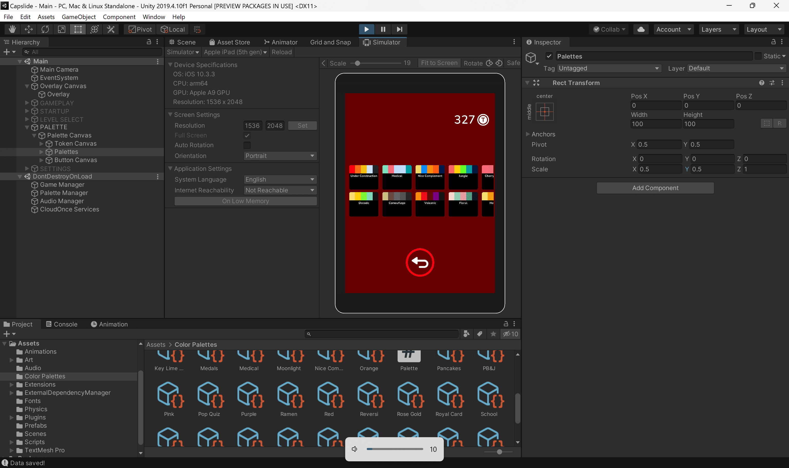Click the Pause playback button

(383, 29)
